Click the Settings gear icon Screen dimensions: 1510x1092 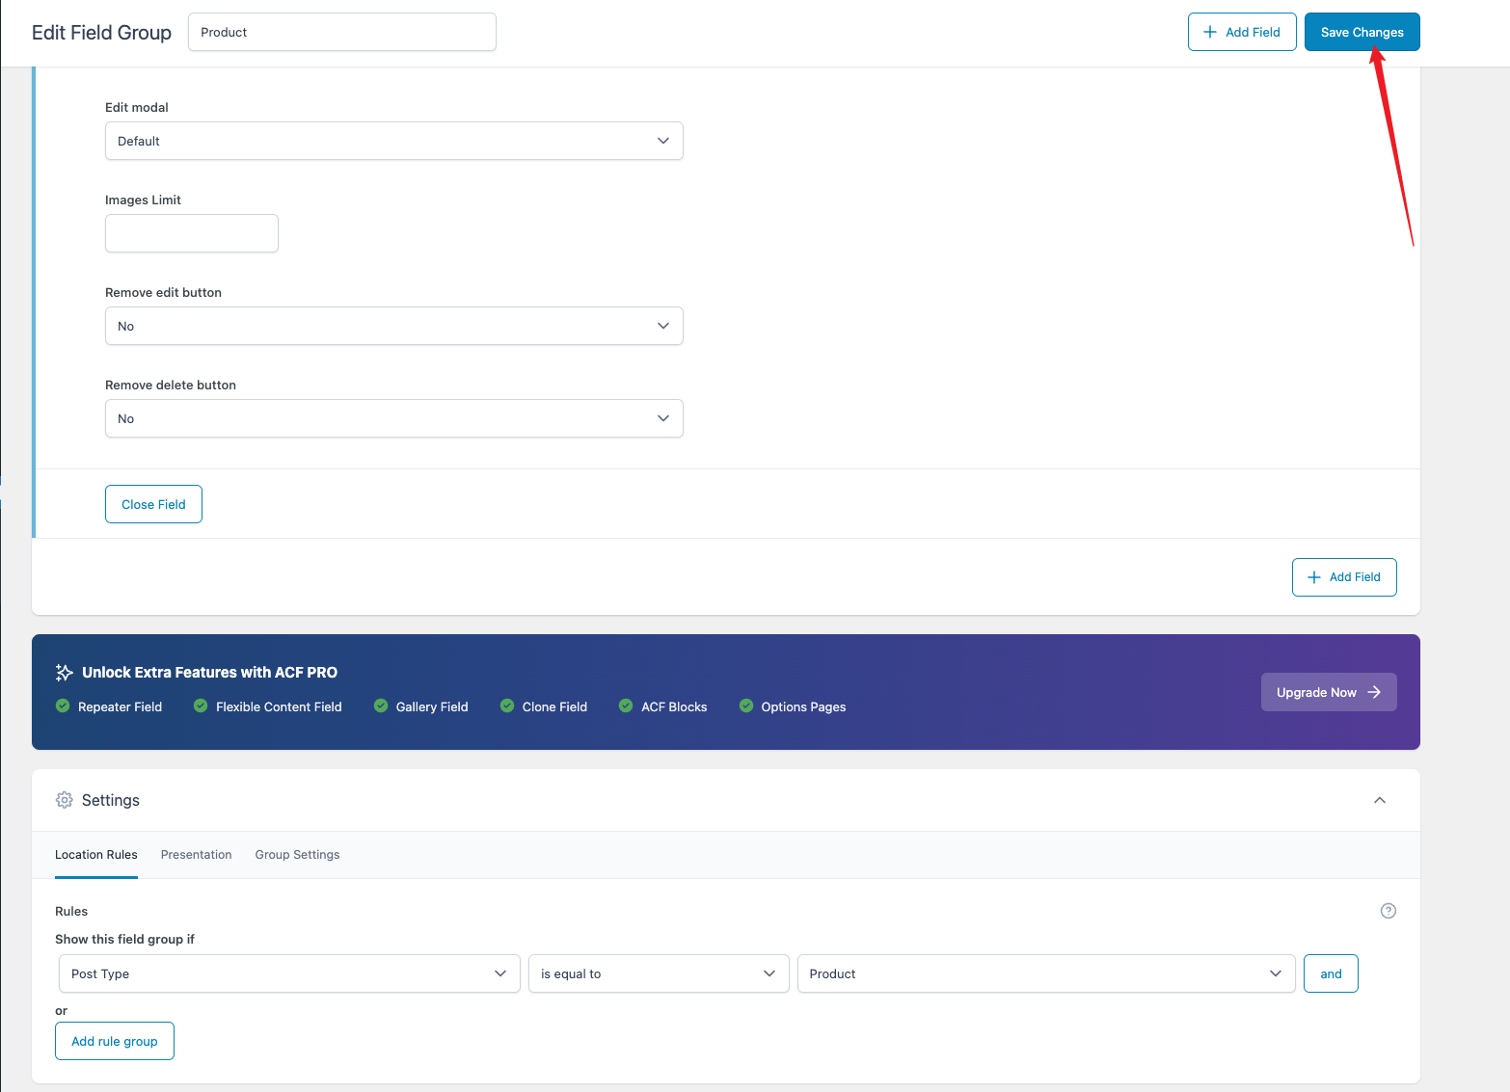(65, 800)
